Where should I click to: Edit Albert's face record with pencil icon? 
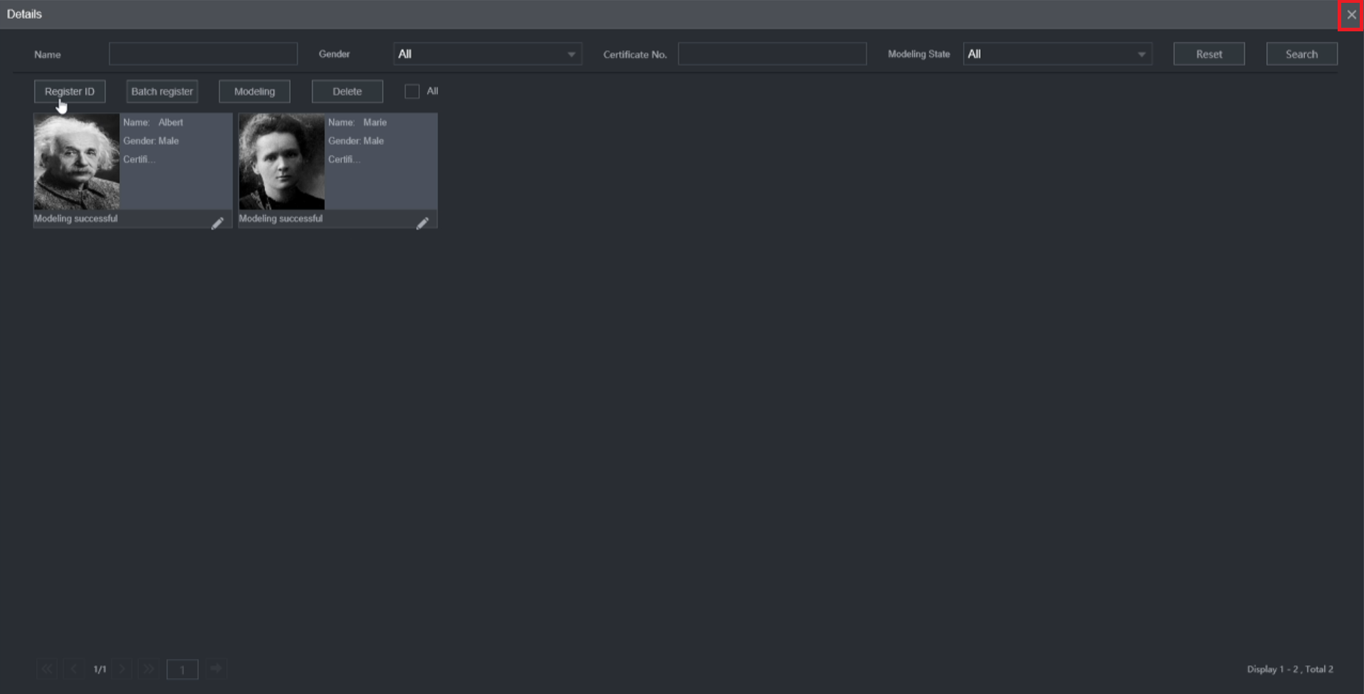coord(217,224)
